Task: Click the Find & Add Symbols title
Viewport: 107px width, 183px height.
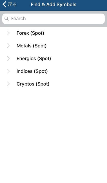Action: [x=53, y=5]
